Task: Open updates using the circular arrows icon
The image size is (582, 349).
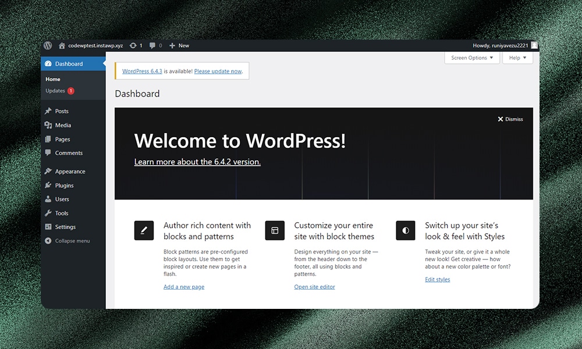Action: tap(133, 45)
